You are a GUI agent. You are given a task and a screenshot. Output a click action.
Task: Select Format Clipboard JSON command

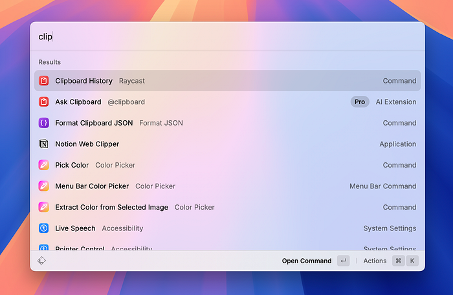(x=227, y=123)
